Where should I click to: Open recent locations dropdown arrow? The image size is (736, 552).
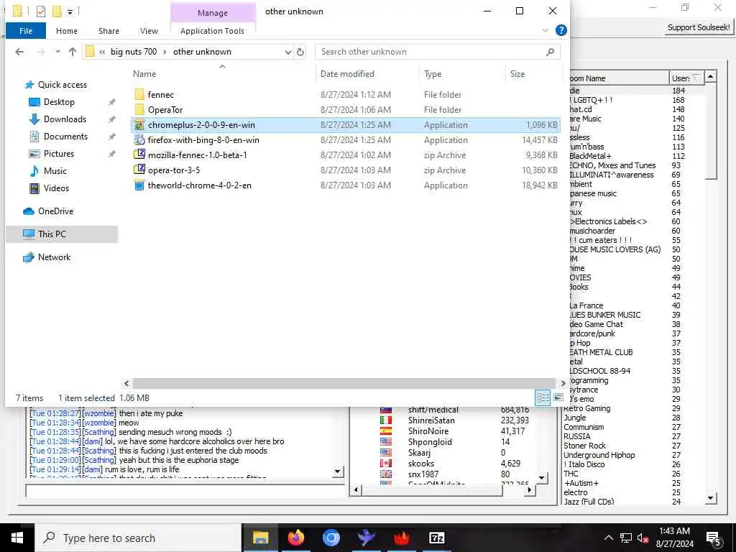point(57,52)
